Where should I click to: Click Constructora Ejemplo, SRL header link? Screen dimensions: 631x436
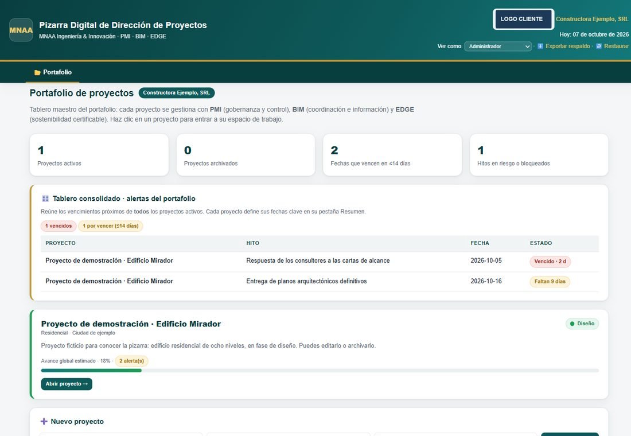coord(592,19)
